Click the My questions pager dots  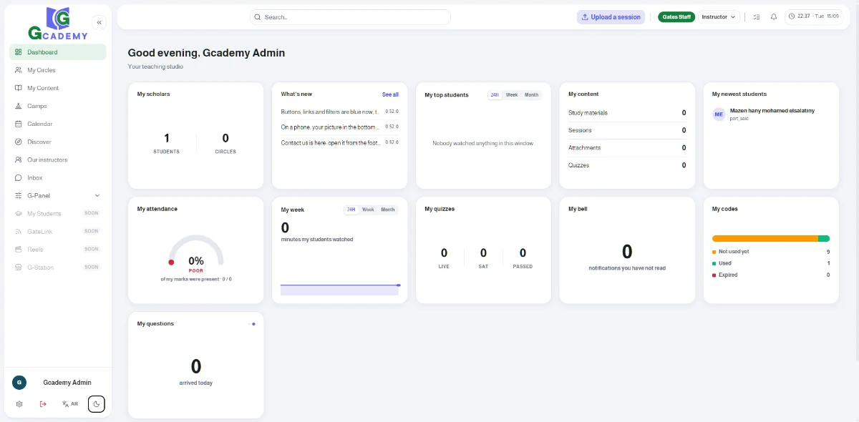click(x=251, y=324)
